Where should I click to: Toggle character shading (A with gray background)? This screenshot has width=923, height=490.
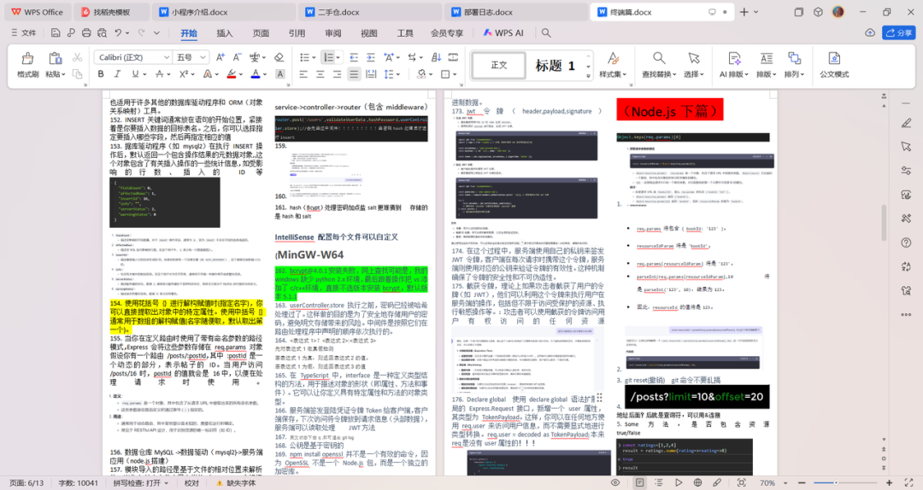[280, 74]
